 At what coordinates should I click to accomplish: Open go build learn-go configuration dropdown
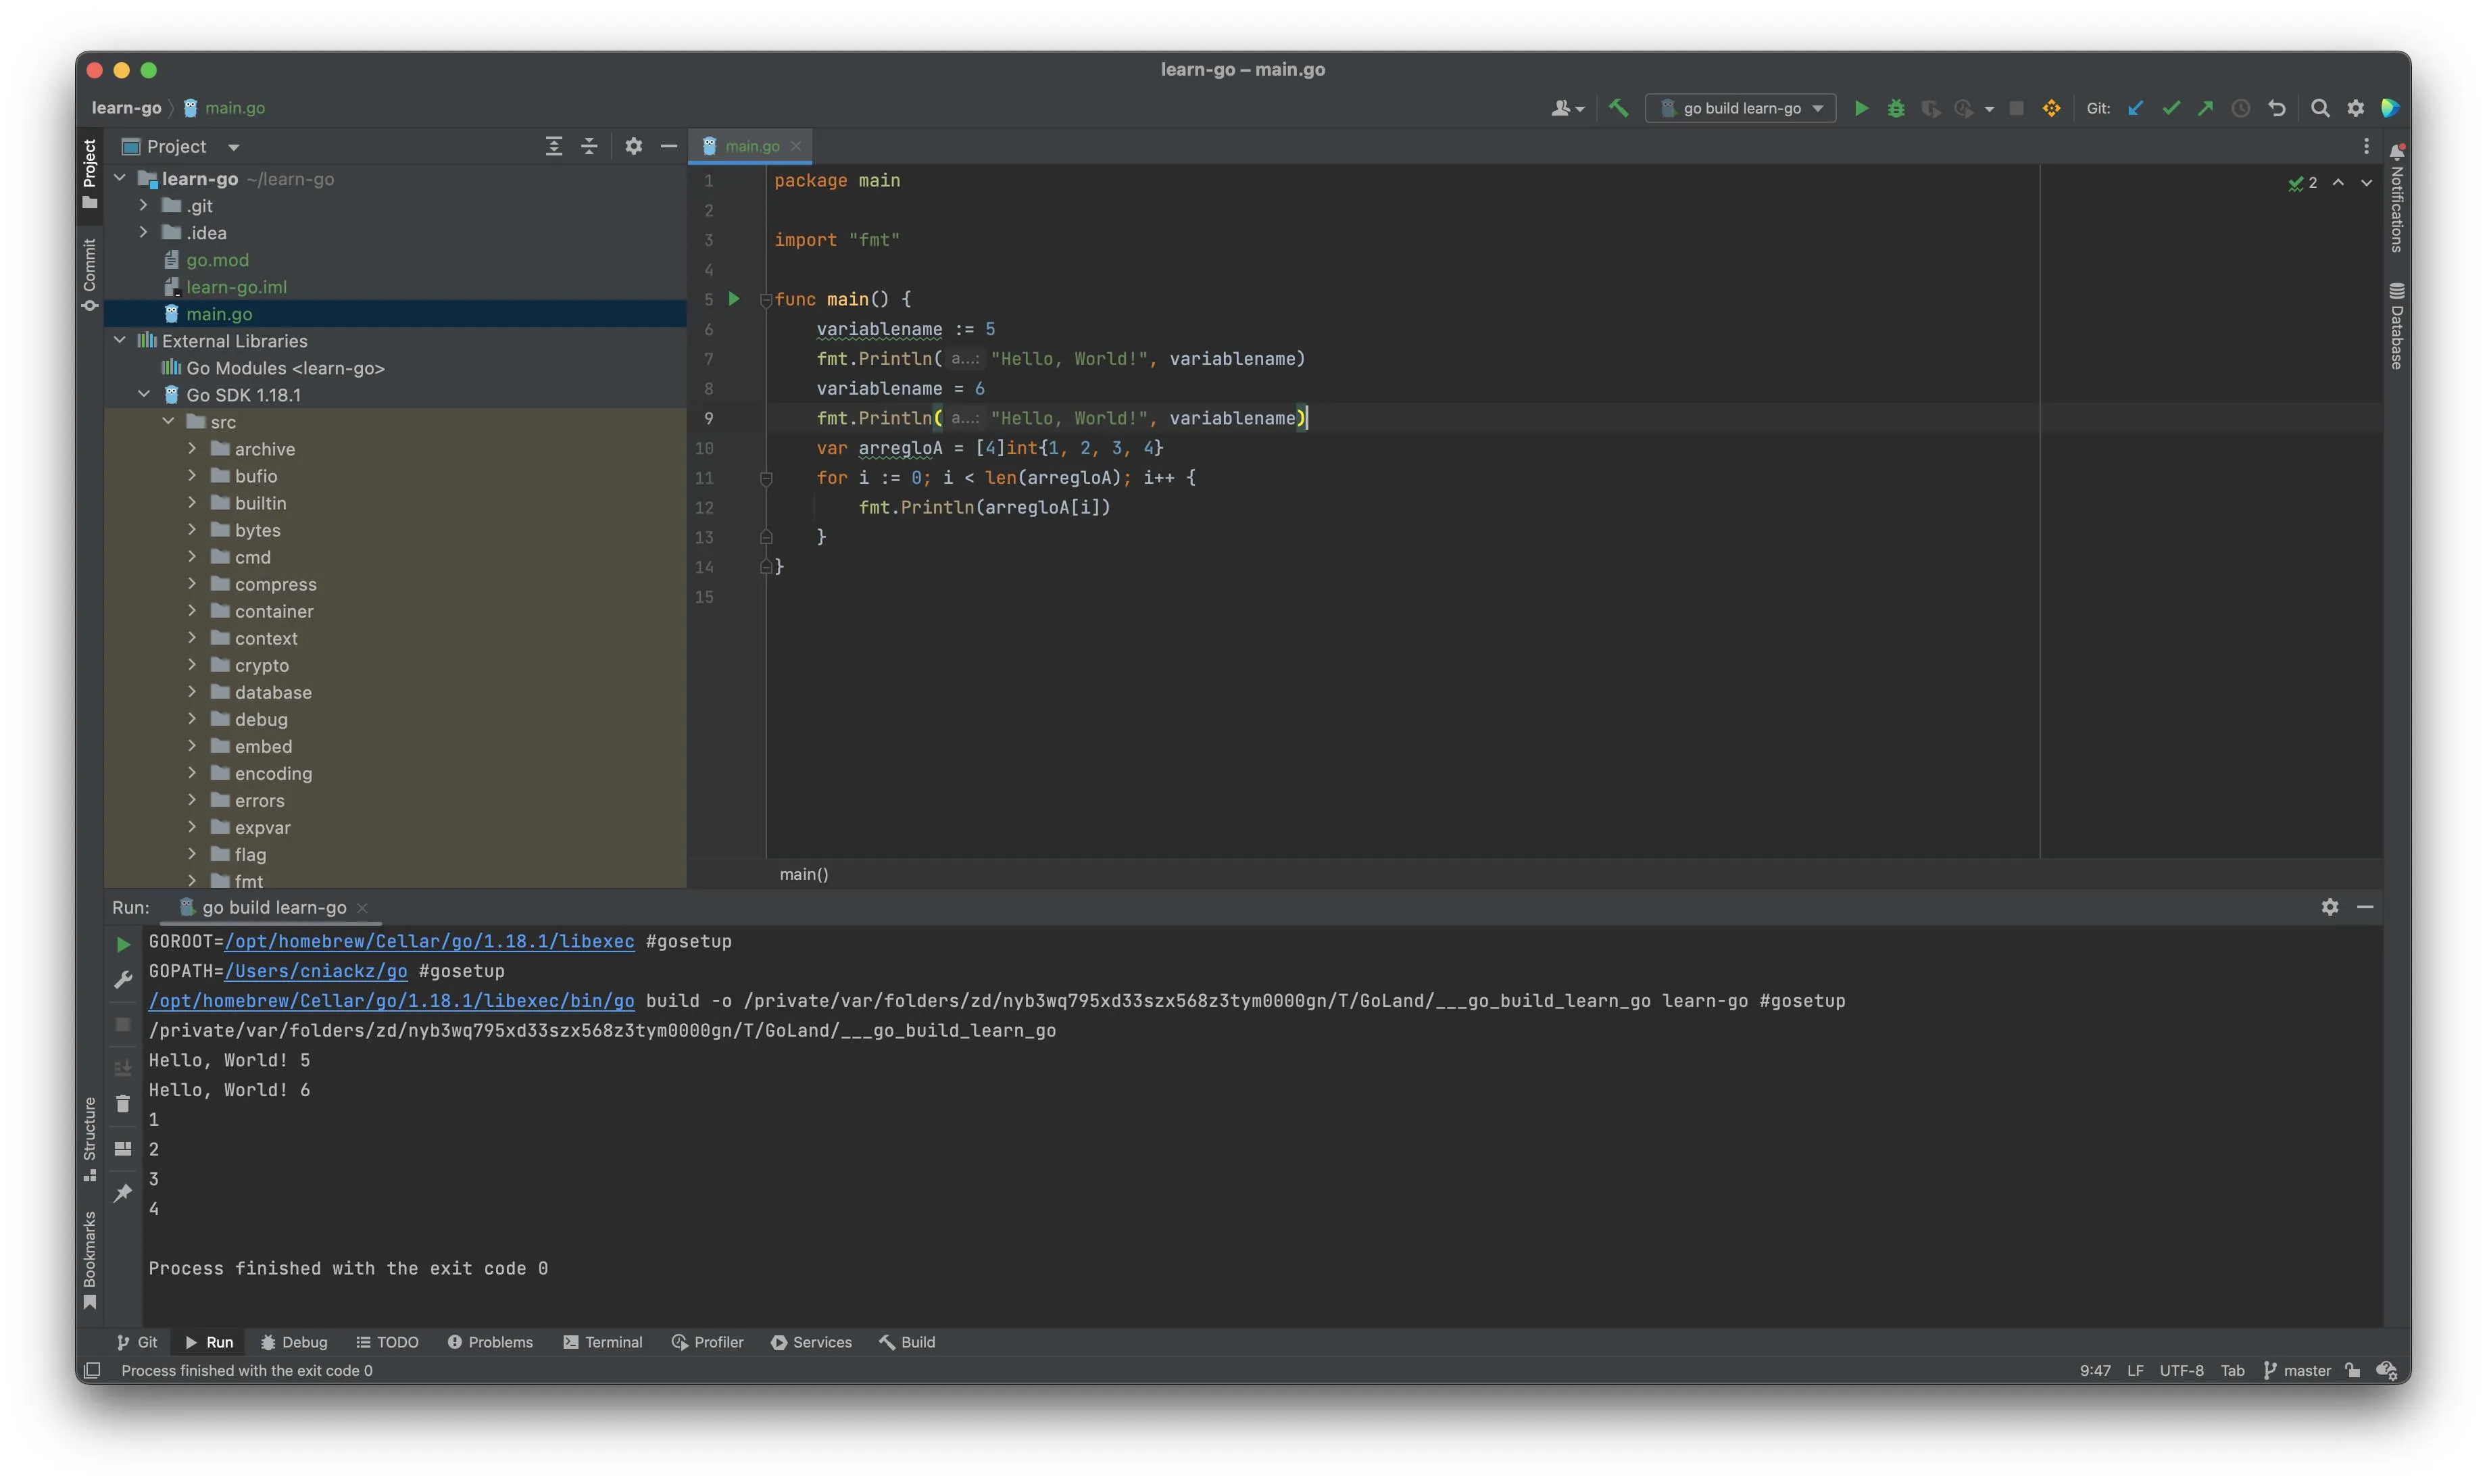click(1740, 108)
